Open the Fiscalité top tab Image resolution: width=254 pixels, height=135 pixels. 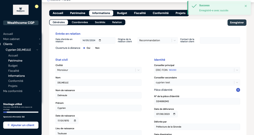(140, 13)
